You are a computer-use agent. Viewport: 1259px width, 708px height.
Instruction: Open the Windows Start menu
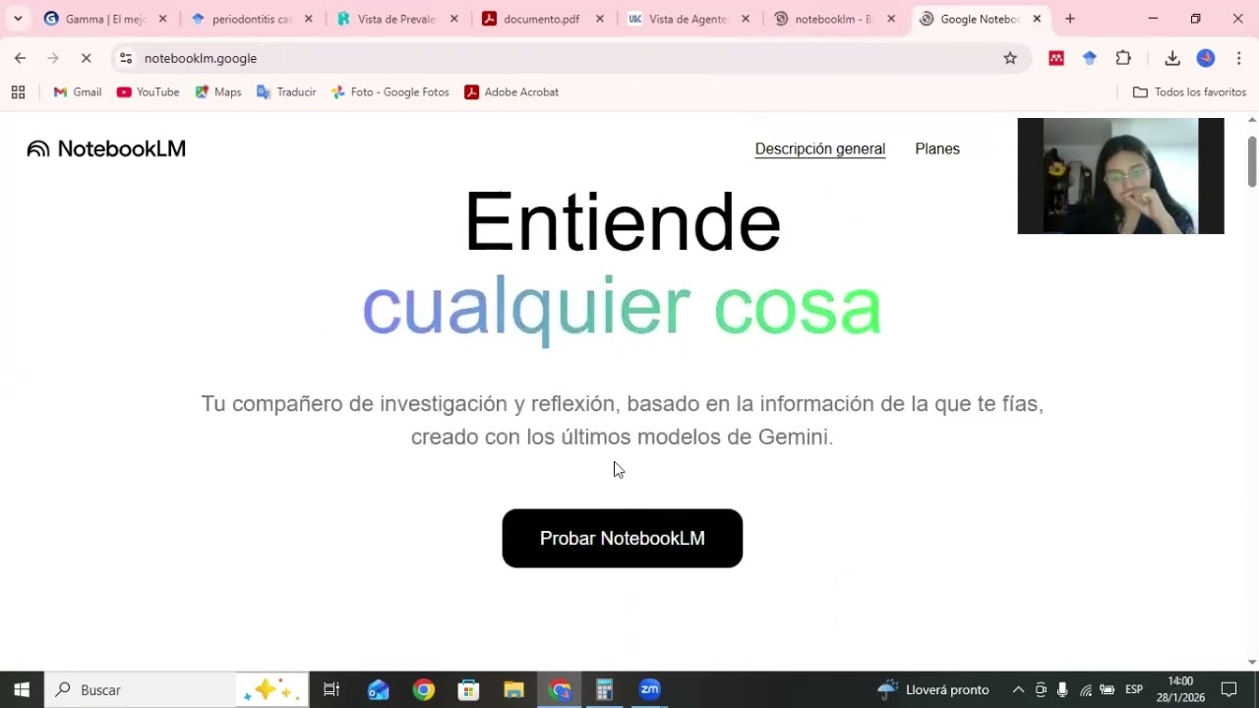point(22,689)
